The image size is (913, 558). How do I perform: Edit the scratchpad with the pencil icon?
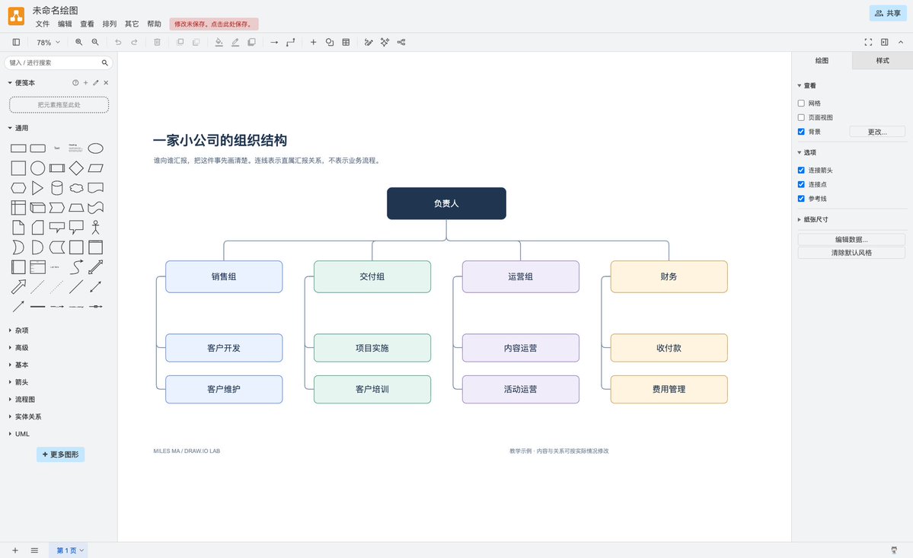95,83
